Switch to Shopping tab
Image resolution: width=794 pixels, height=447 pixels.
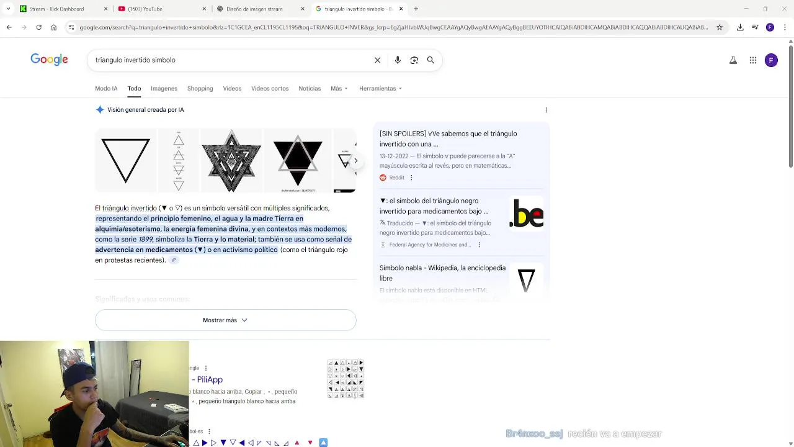tap(200, 88)
